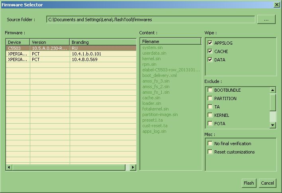Check the Reset customizations box
This screenshot has height=193, width=282.
pyautogui.click(x=210, y=152)
